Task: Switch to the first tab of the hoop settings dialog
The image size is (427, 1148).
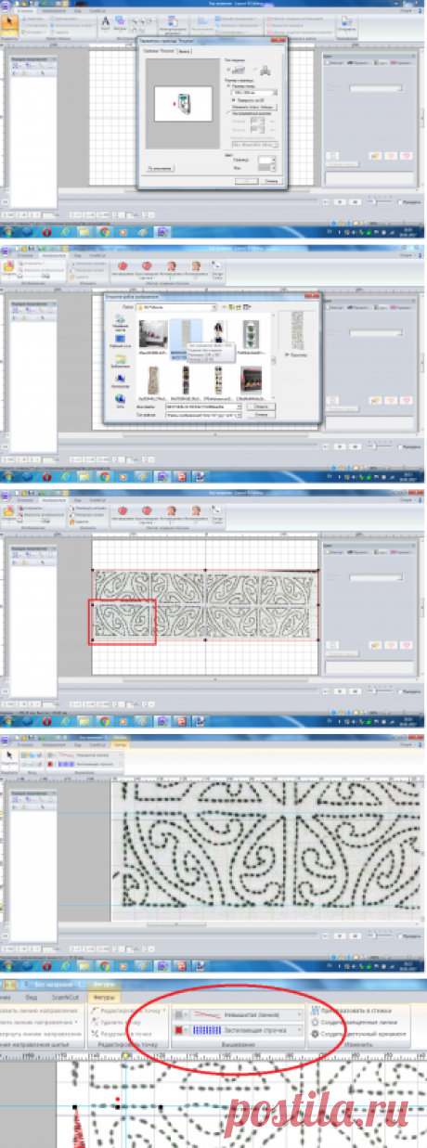Action: point(159,53)
